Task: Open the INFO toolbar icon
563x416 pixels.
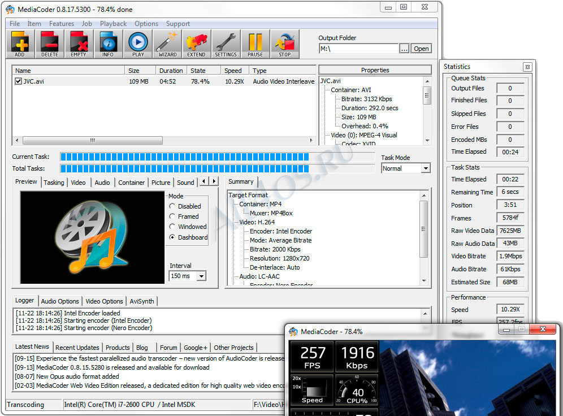Action: (109, 44)
